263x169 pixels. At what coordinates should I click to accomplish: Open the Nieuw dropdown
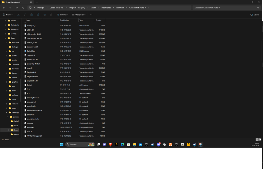point(7,15)
